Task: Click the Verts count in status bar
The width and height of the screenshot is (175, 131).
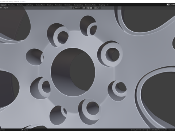Action: pos(152,130)
